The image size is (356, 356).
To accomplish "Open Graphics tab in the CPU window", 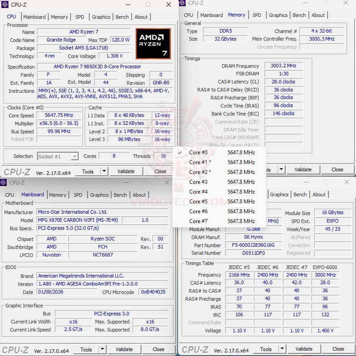I will (x=101, y=17).
